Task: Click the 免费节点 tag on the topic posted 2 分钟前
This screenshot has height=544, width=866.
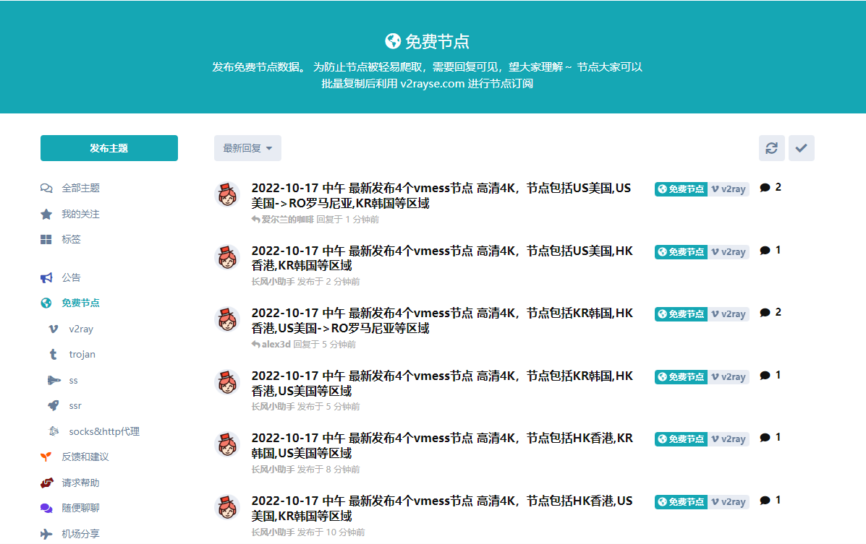Action: coord(681,252)
